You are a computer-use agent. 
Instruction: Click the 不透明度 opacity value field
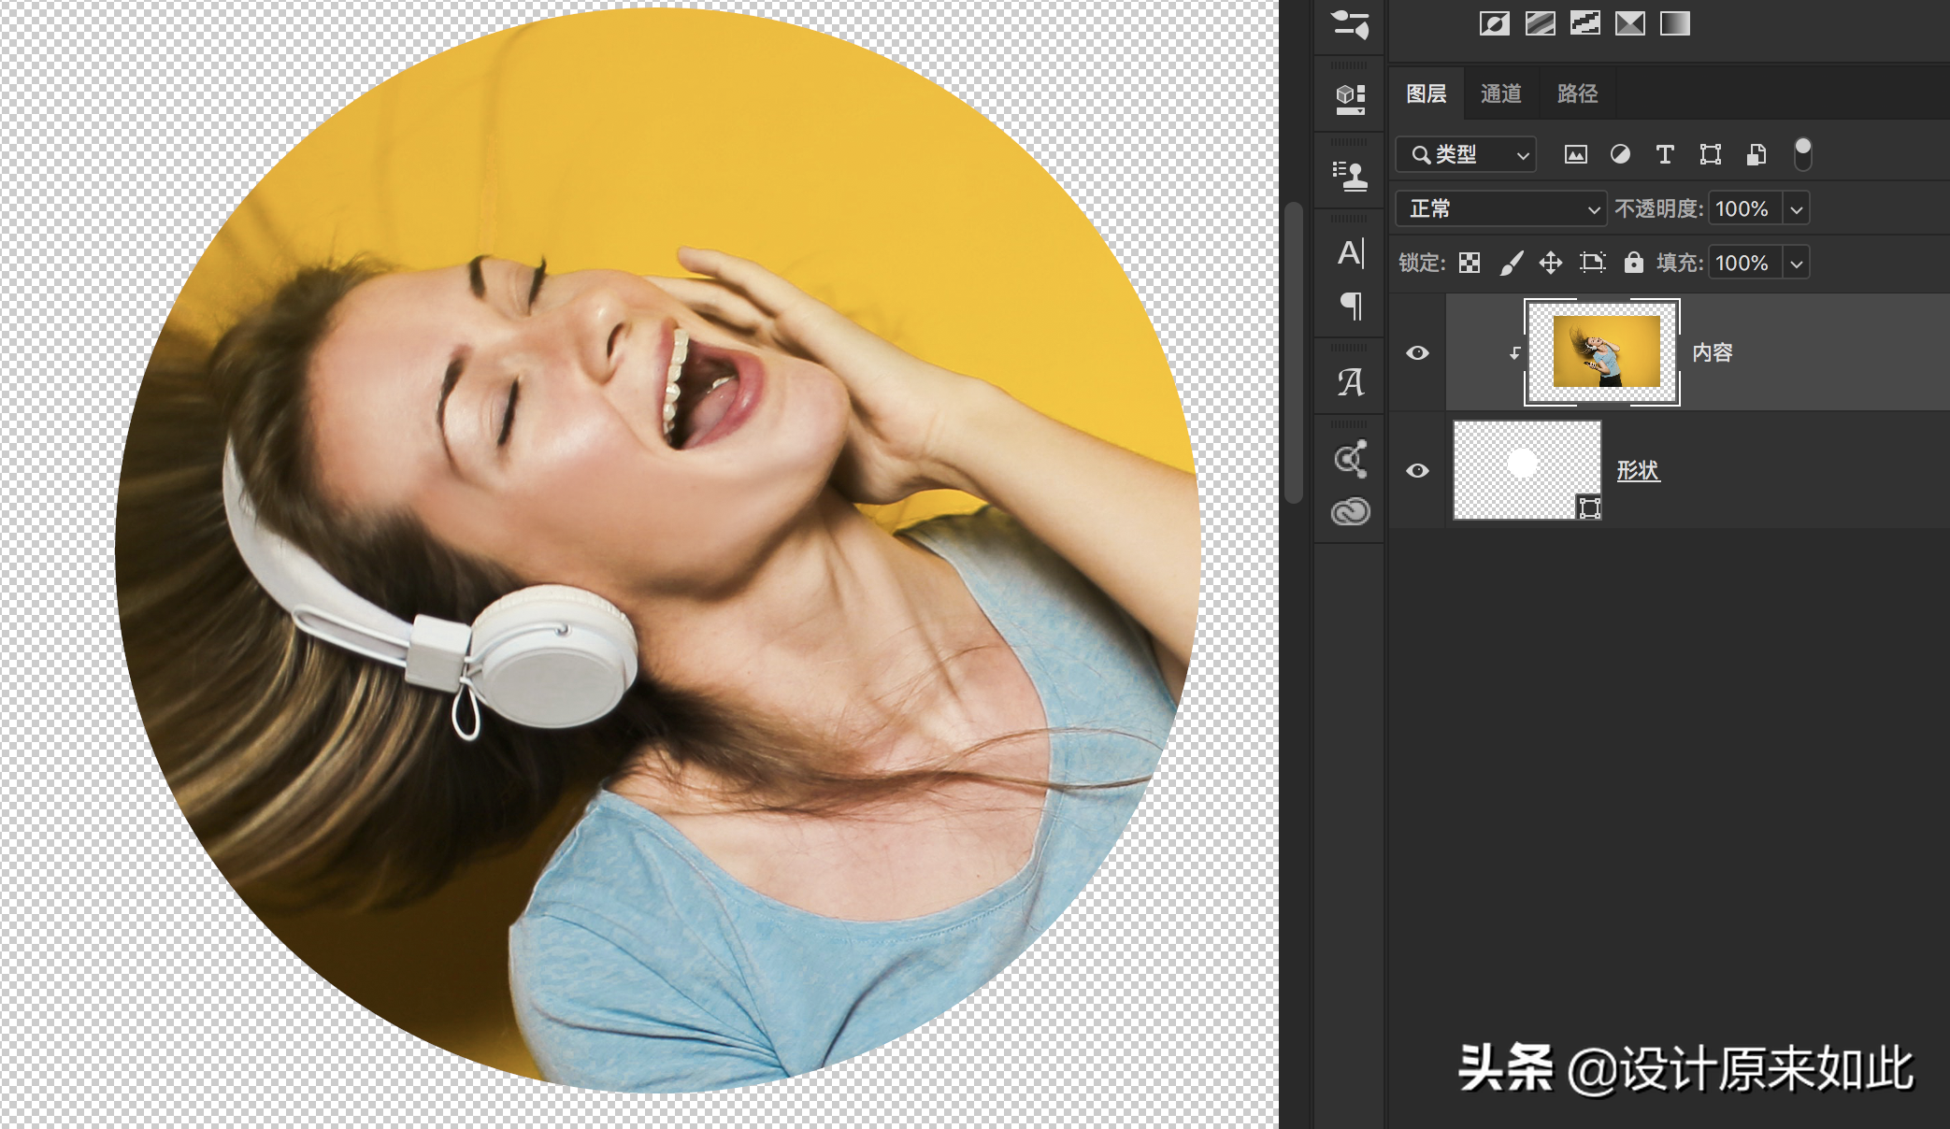point(1745,209)
